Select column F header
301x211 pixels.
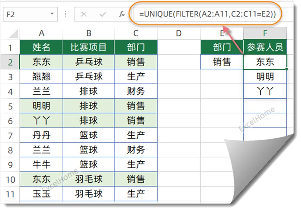pos(265,33)
